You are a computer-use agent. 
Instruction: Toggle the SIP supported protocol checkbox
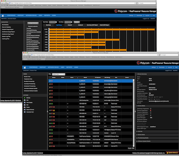pos(160,97)
